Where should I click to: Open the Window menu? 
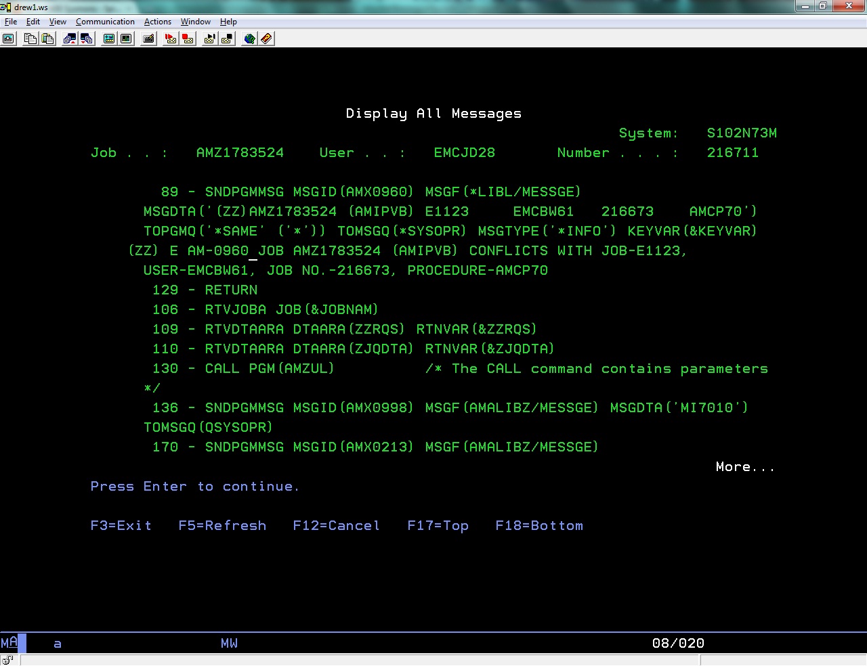(x=195, y=21)
